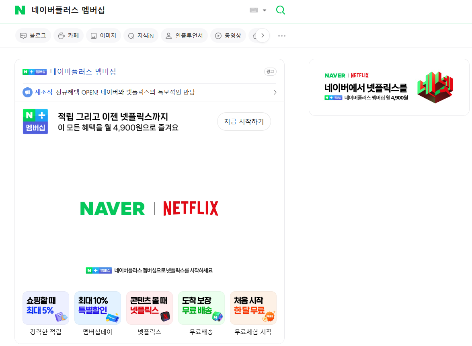Open the 쇼핑할 때 최대 5% card
The image size is (472, 346).
tap(46, 308)
